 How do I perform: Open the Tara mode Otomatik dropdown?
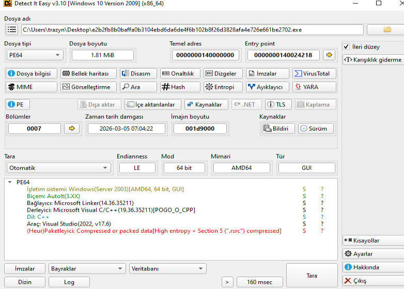coord(58,168)
